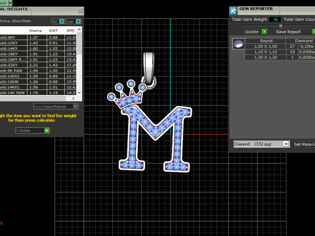315x236 pixels.
Task: Select the 1,30 X 1,30 gem row
Action: click(x=280, y=58)
